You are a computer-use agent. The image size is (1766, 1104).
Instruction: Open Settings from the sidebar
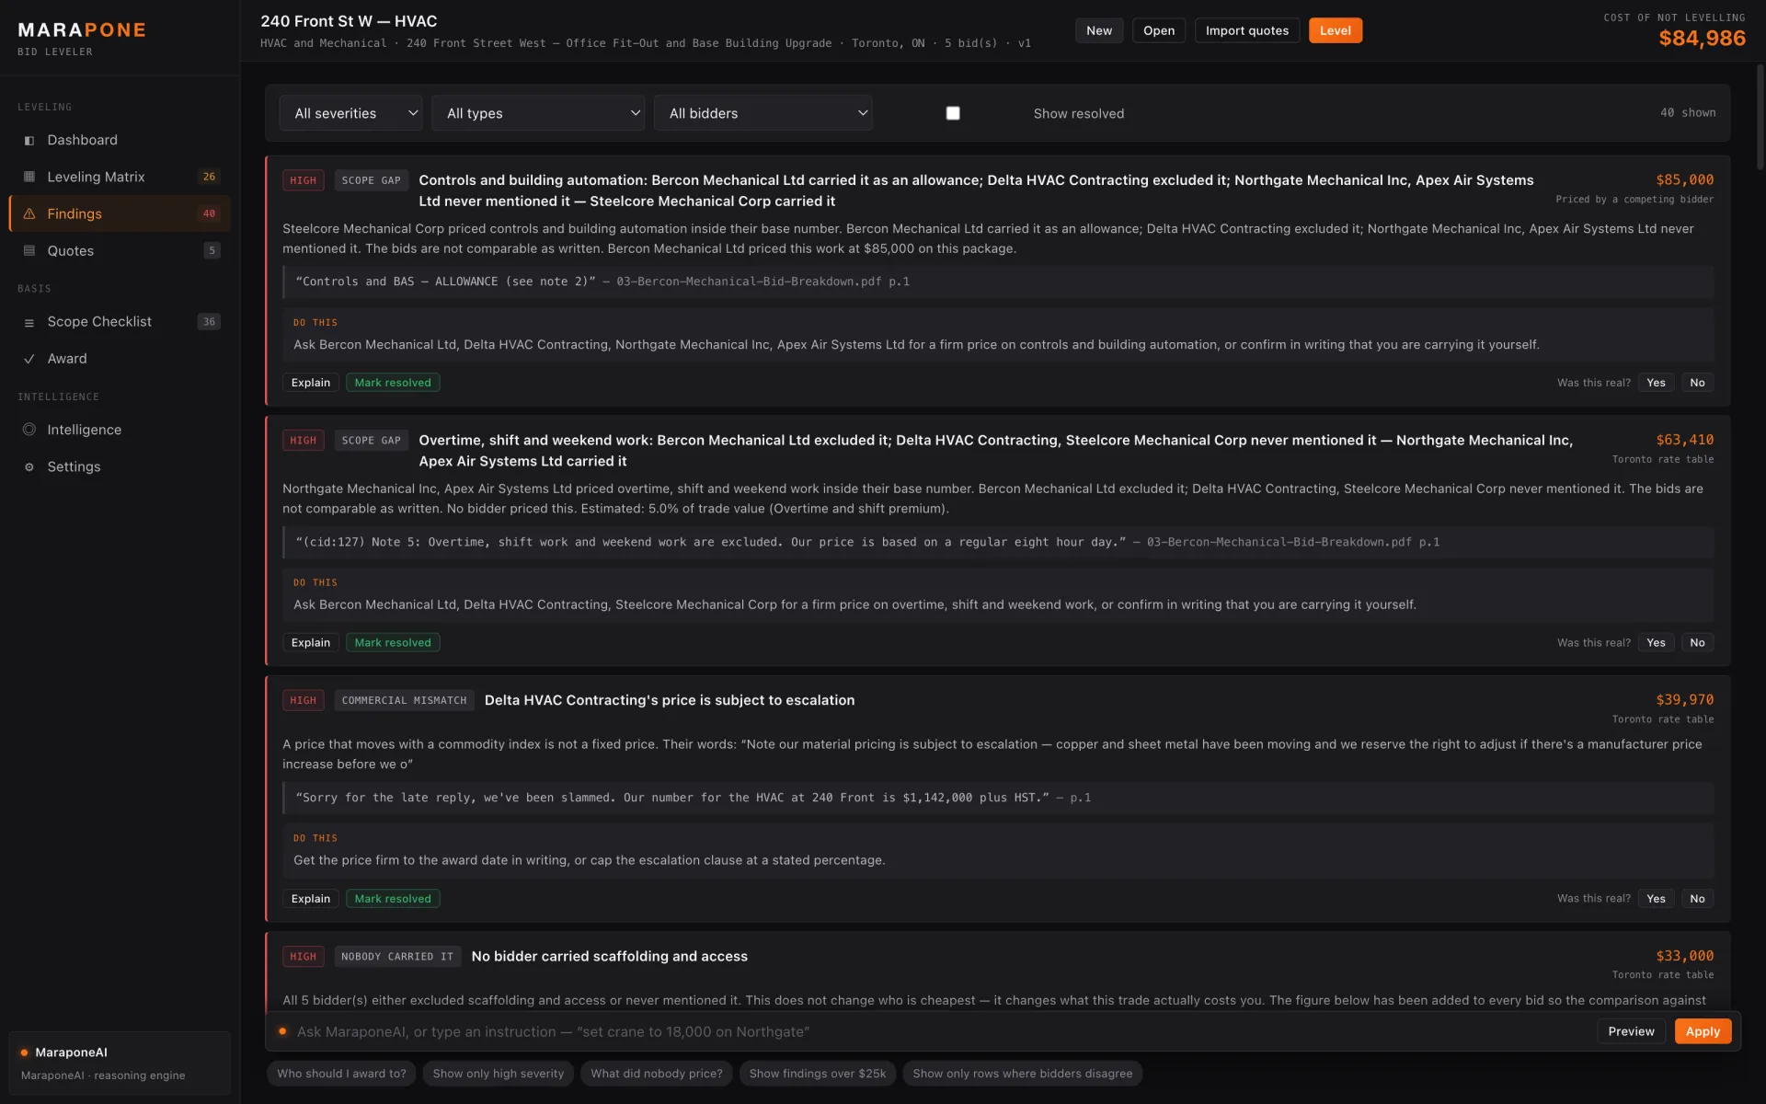[120, 466]
